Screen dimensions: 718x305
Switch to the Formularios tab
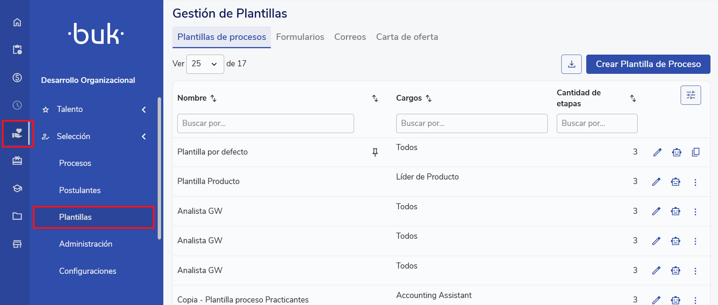coord(300,37)
